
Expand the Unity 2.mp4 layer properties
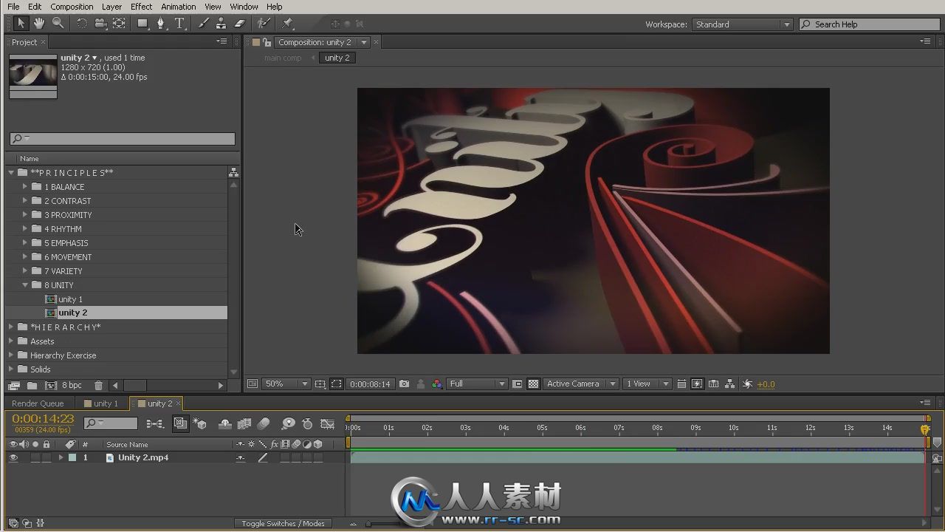click(61, 457)
